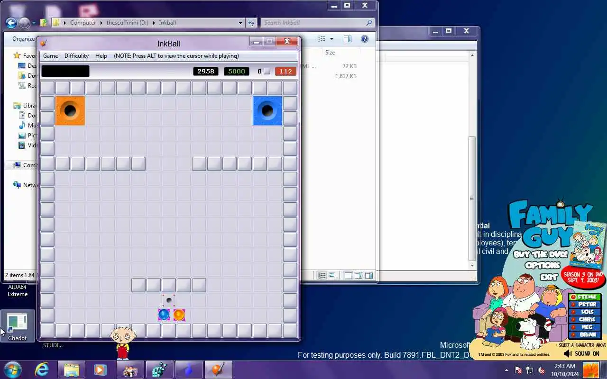Screen dimensions: 607x379
Task: Click the InkBall title bar icon
Action: (x=44, y=44)
